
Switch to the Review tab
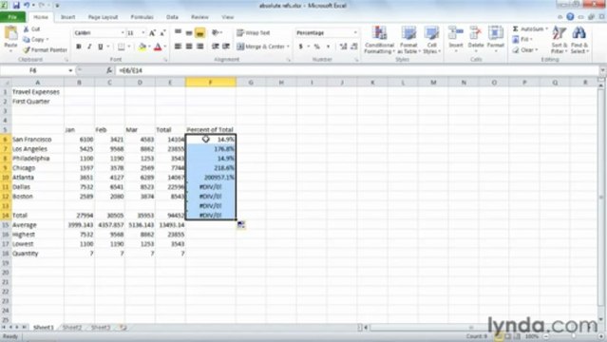click(199, 17)
